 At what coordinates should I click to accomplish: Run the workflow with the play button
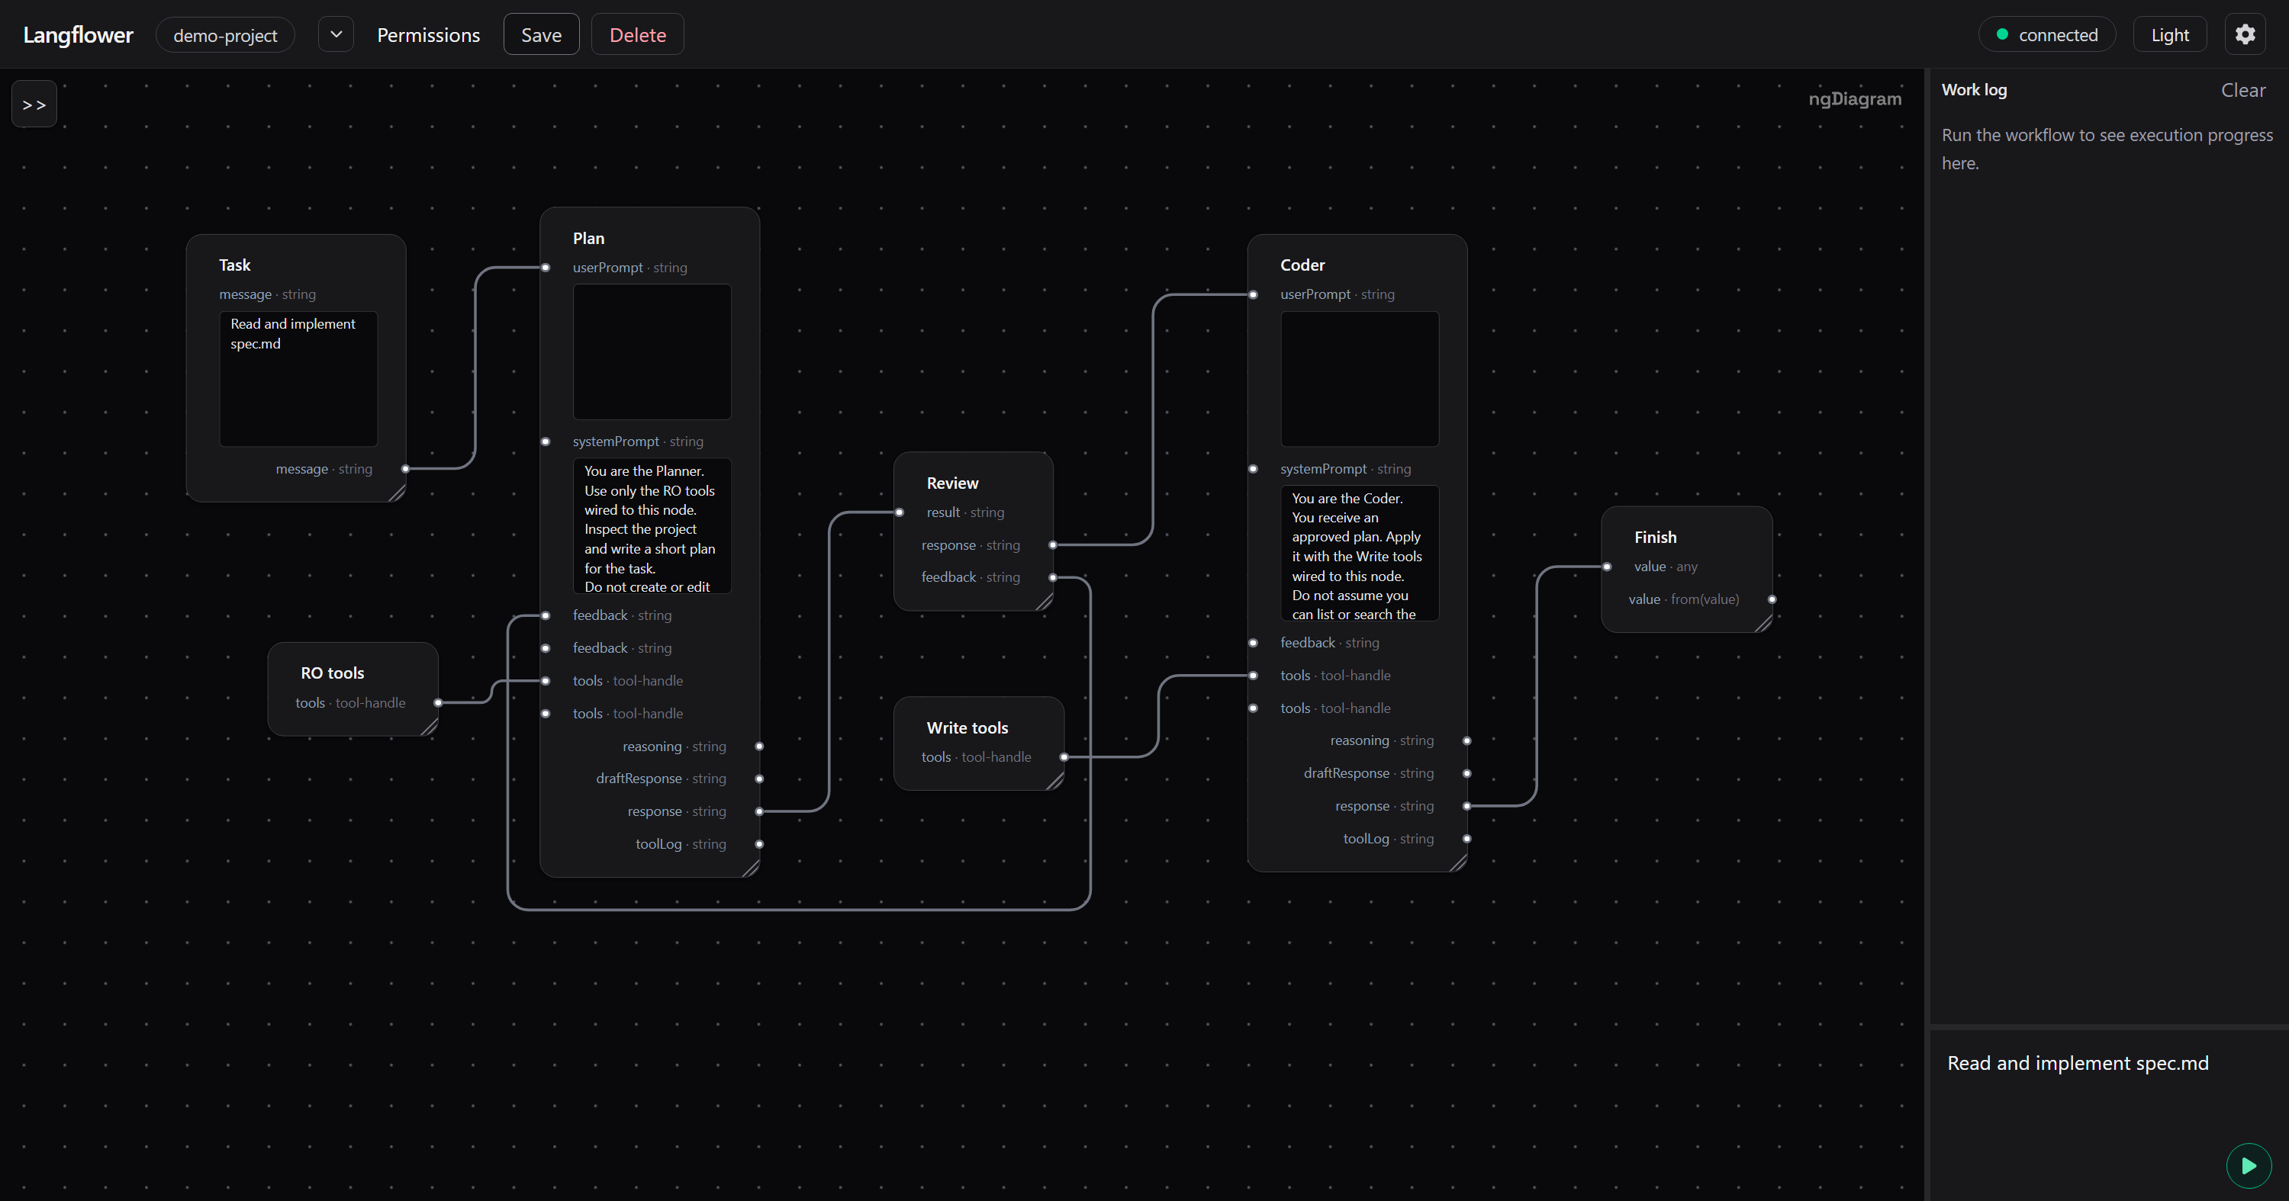point(2248,1165)
